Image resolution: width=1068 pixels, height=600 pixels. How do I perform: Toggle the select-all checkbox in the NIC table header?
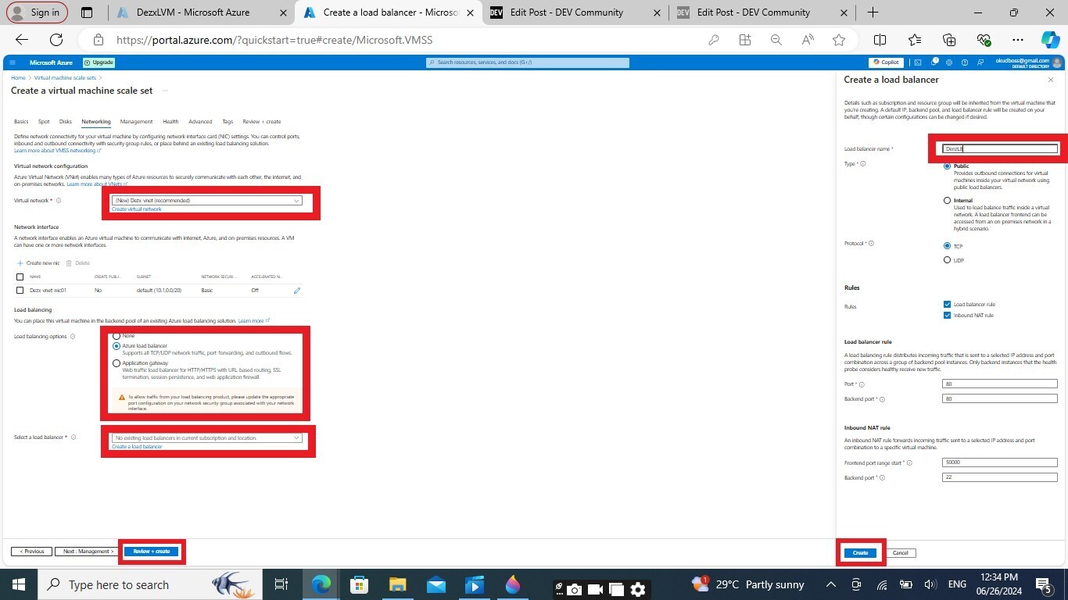pos(20,277)
